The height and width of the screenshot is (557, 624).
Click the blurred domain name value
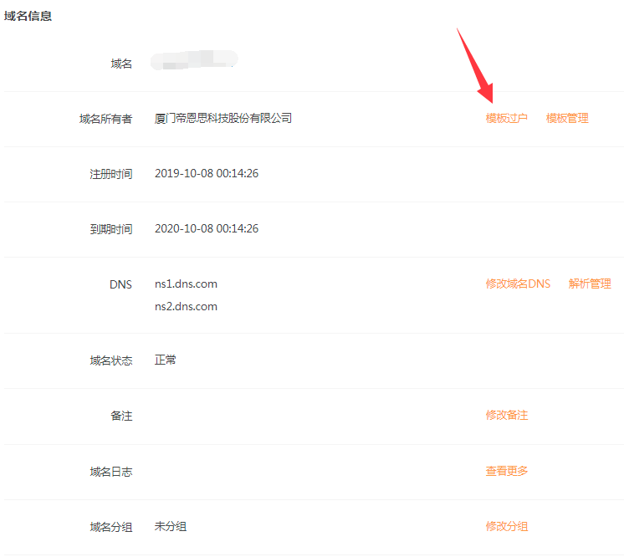[195, 60]
